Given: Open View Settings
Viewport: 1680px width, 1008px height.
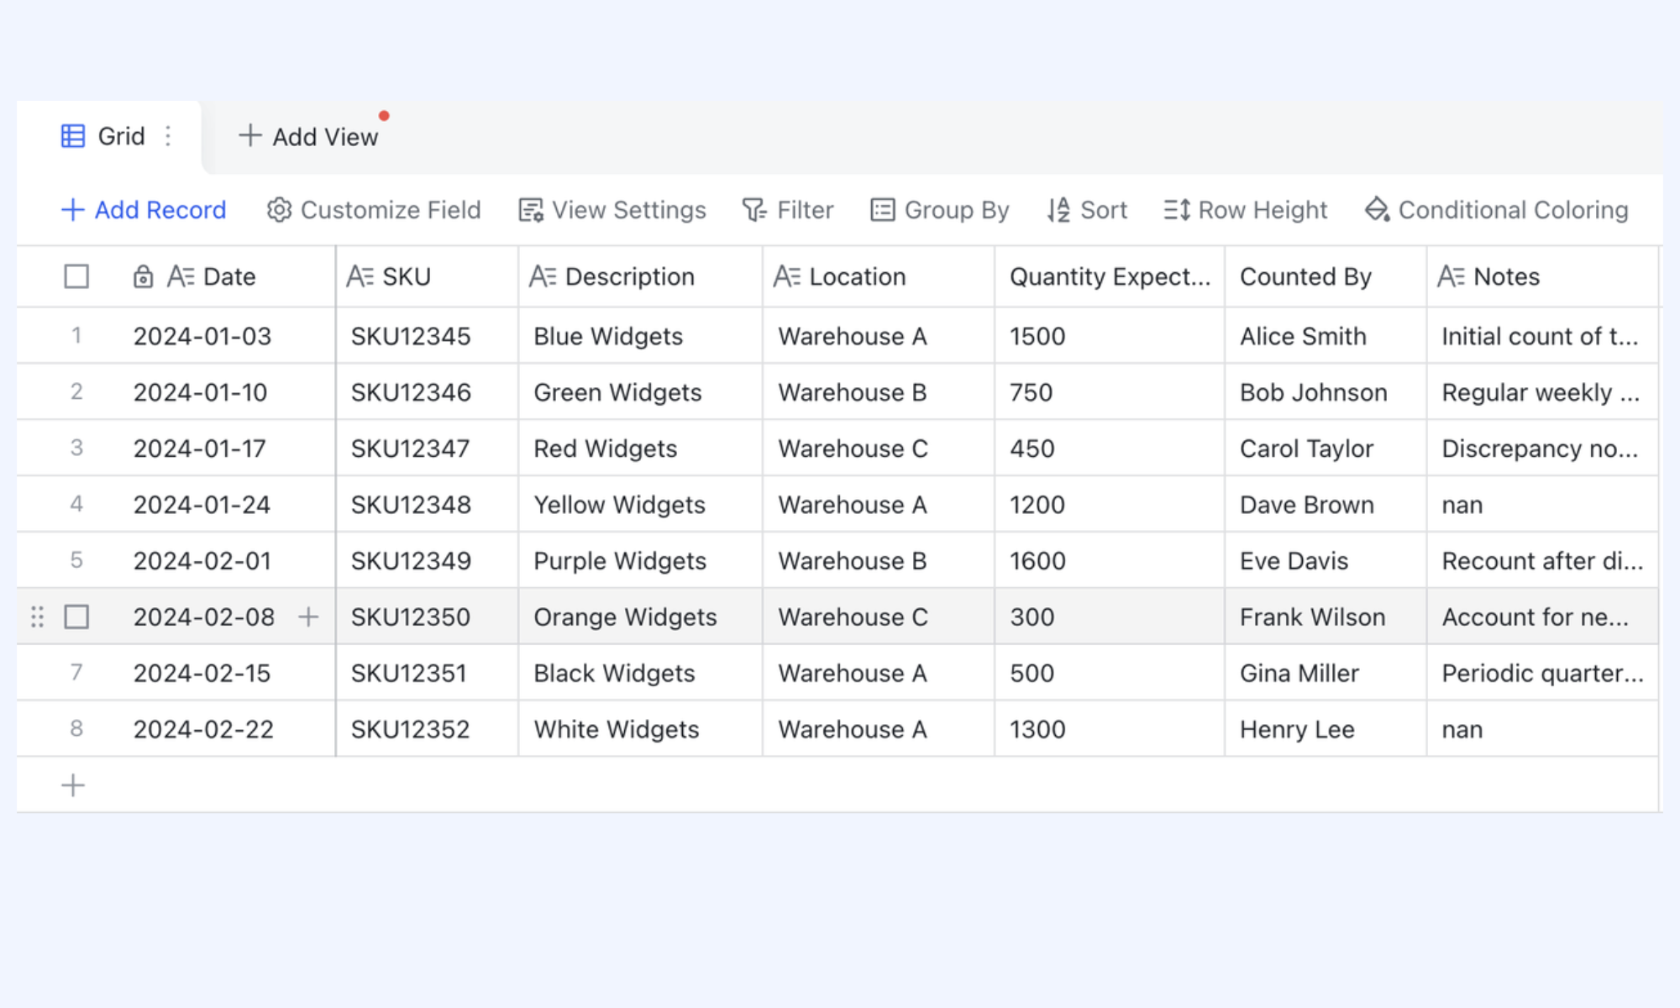Looking at the screenshot, I should pos(612,210).
